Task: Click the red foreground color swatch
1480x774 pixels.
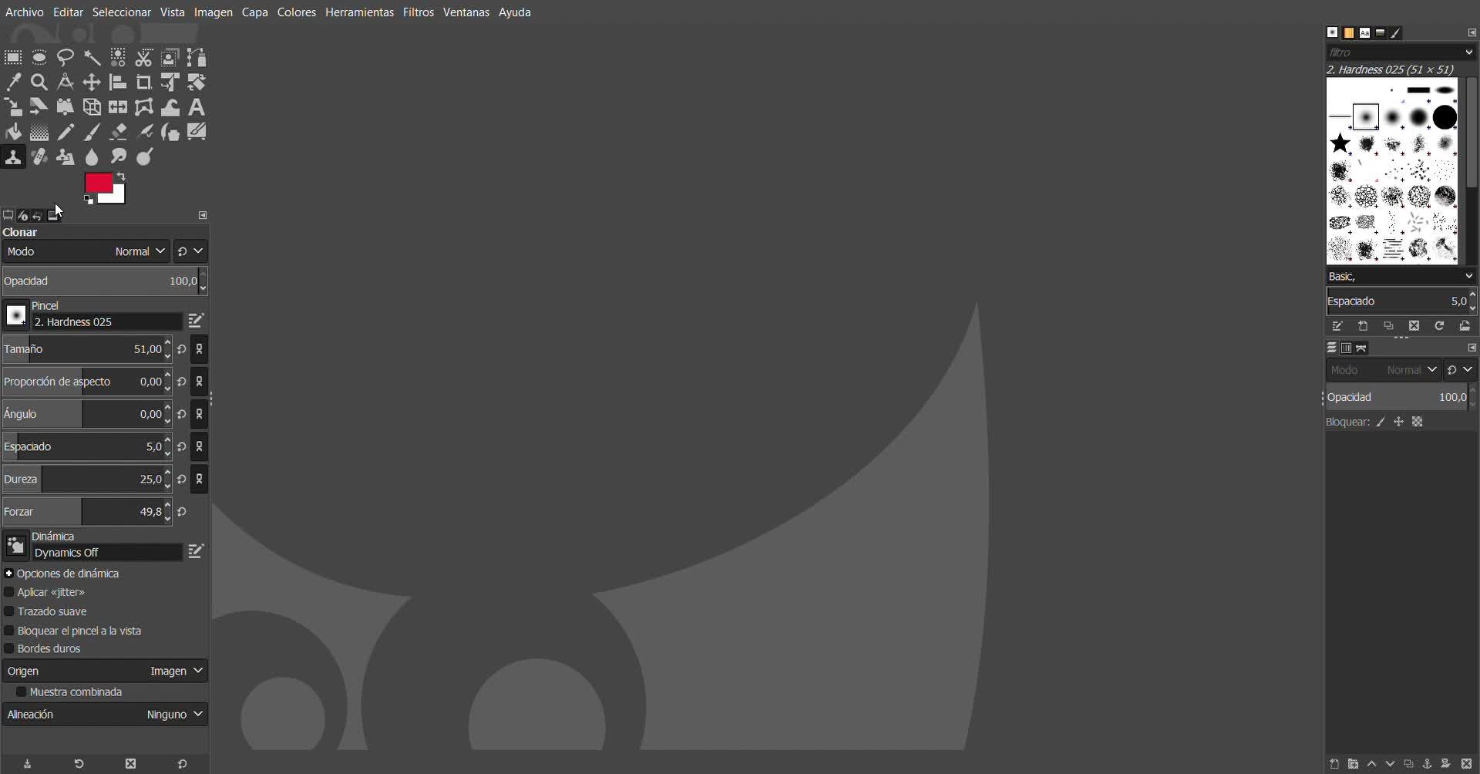Action: click(98, 183)
